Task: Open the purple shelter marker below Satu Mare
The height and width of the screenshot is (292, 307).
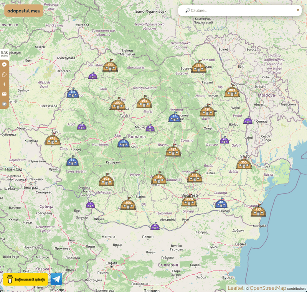Action: 93,75
